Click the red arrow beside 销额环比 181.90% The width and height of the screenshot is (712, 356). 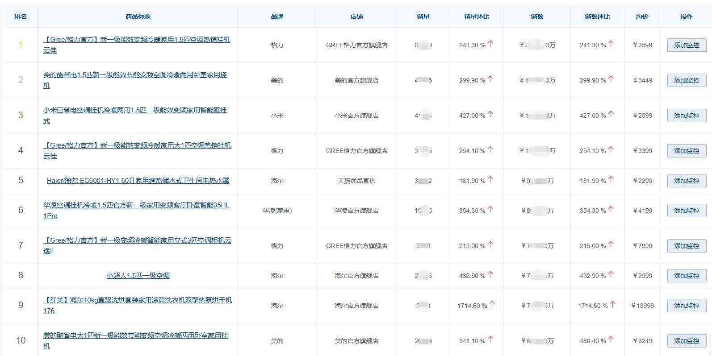click(x=611, y=180)
